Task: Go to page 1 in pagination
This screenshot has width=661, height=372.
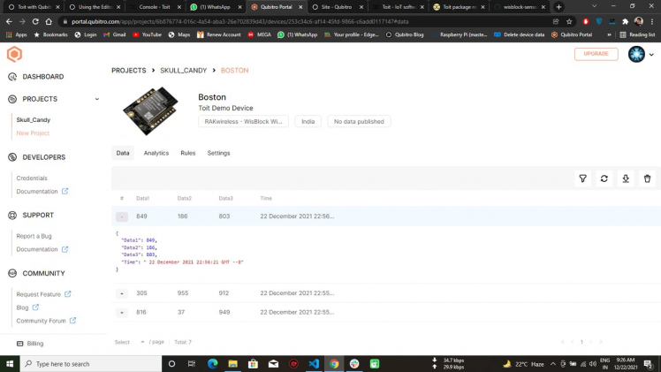Action: coord(581,342)
